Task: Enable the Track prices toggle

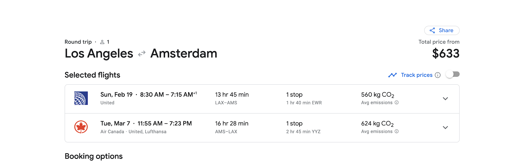Action: point(453,75)
